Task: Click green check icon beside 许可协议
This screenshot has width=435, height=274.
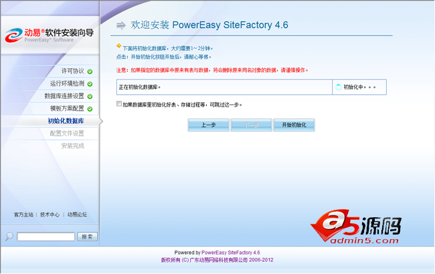Action: click(90, 72)
